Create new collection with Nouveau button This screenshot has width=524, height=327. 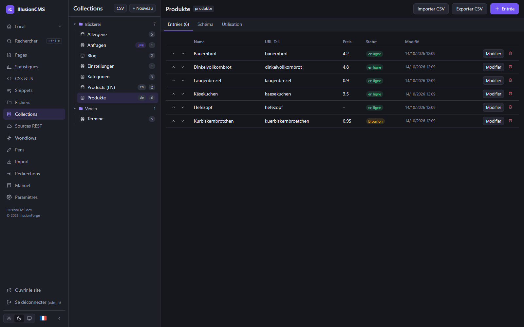[142, 8]
